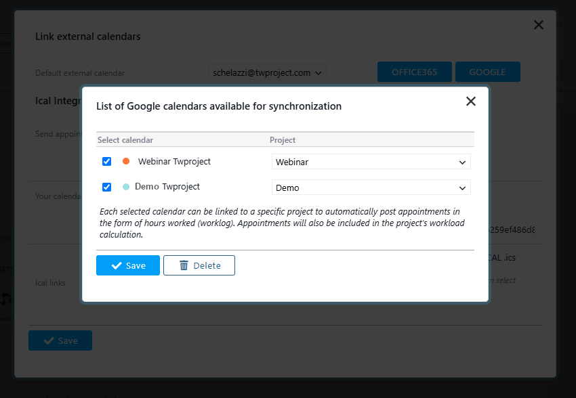The height and width of the screenshot is (398, 576).
Task: Open the default external calendar selector
Action: click(x=267, y=72)
